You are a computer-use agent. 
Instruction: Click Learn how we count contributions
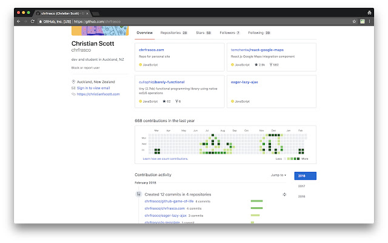pos(166,159)
